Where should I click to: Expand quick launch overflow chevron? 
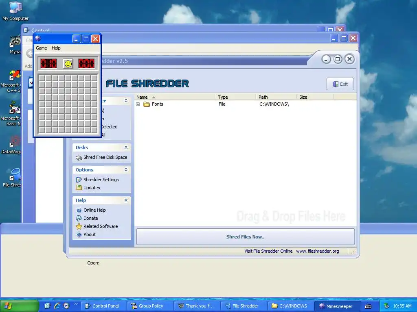(x=76, y=304)
